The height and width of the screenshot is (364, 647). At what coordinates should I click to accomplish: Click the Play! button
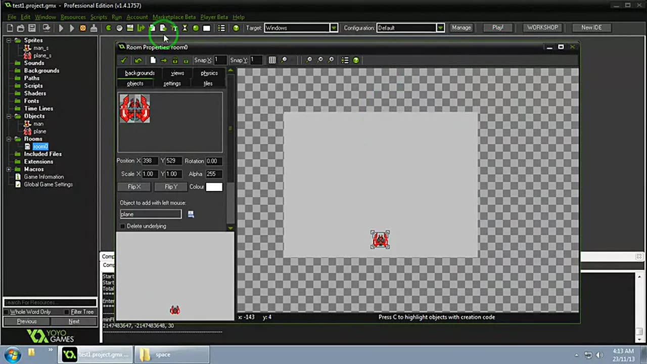tap(498, 28)
